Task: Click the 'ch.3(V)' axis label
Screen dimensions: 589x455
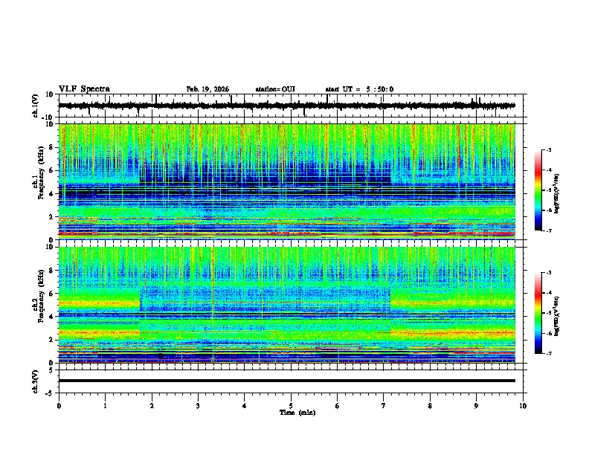Action: (x=36, y=381)
